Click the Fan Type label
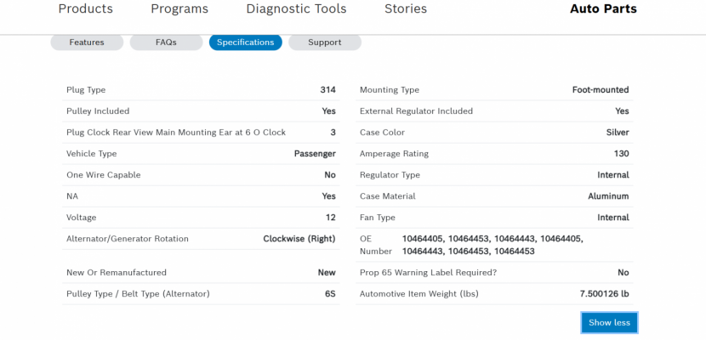Image resolution: width=706 pixels, height=340 pixels. (378, 218)
